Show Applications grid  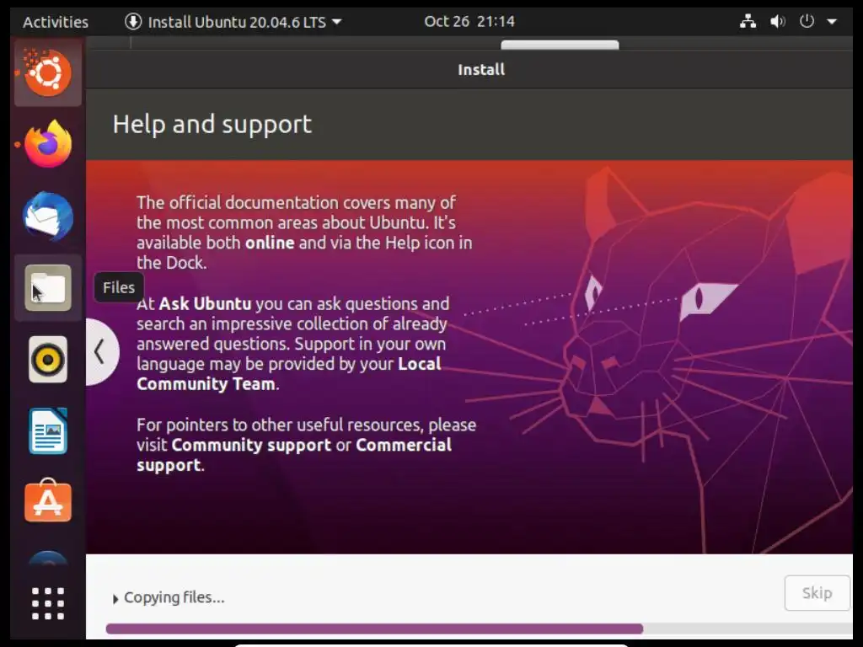point(48,603)
